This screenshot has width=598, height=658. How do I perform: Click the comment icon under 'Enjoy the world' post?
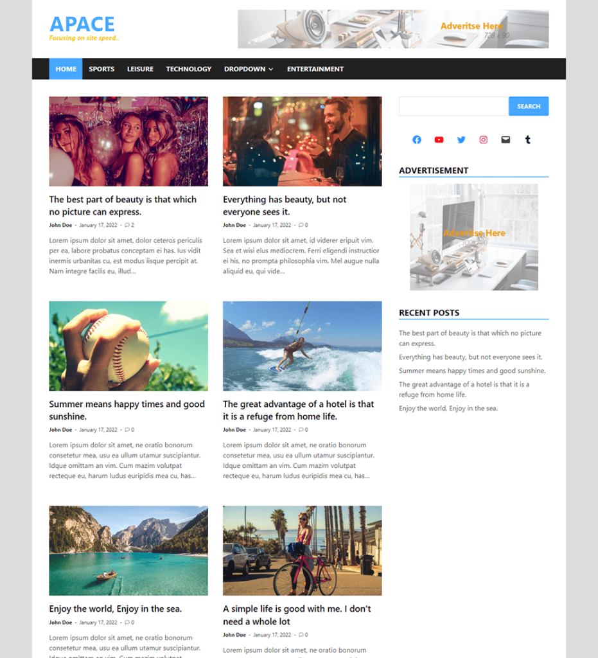[128, 622]
